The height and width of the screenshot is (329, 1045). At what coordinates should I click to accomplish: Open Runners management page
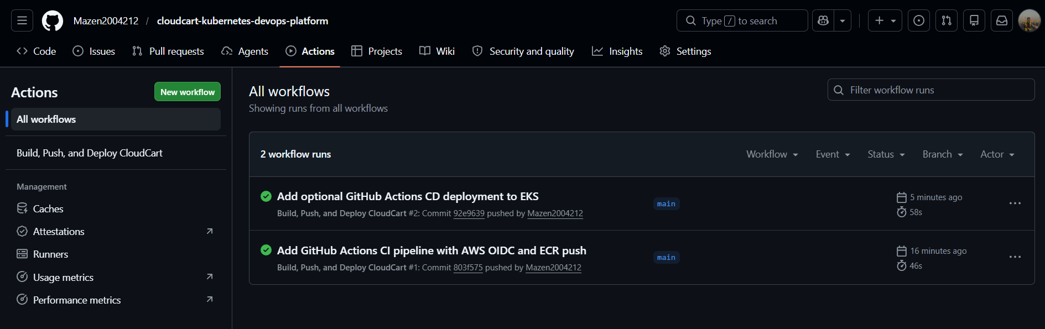[x=116, y=254]
